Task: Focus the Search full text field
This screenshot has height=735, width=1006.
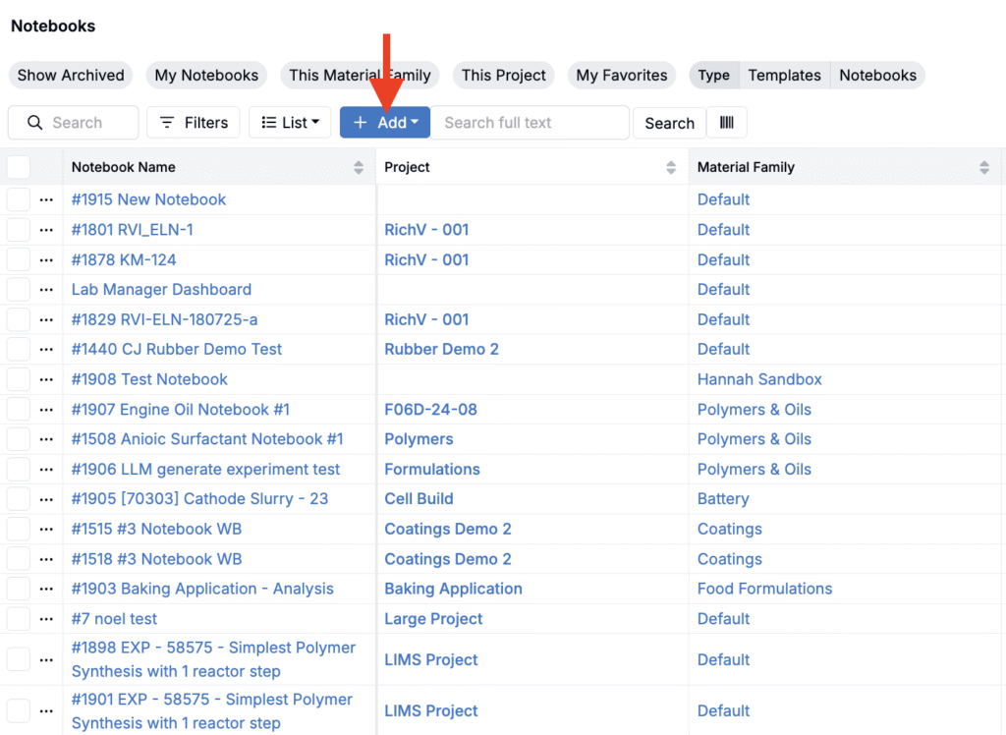Action: pyautogui.click(x=530, y=123)
